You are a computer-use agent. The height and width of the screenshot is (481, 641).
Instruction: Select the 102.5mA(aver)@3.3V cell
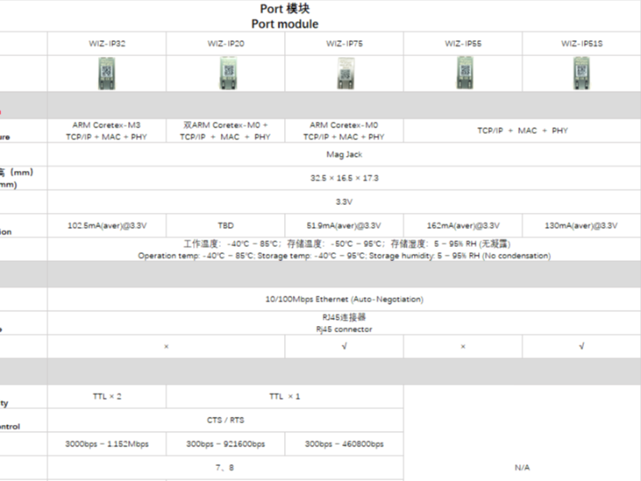click(107, 225)
